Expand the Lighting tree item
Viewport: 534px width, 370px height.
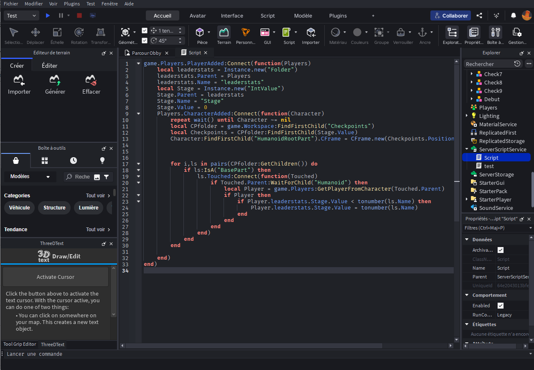click(467, 116)
